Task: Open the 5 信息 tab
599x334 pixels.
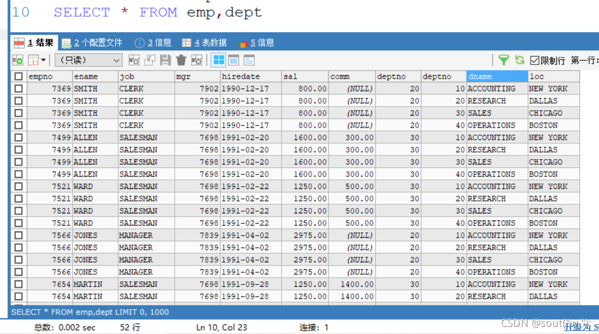Action: coord(255,43)
